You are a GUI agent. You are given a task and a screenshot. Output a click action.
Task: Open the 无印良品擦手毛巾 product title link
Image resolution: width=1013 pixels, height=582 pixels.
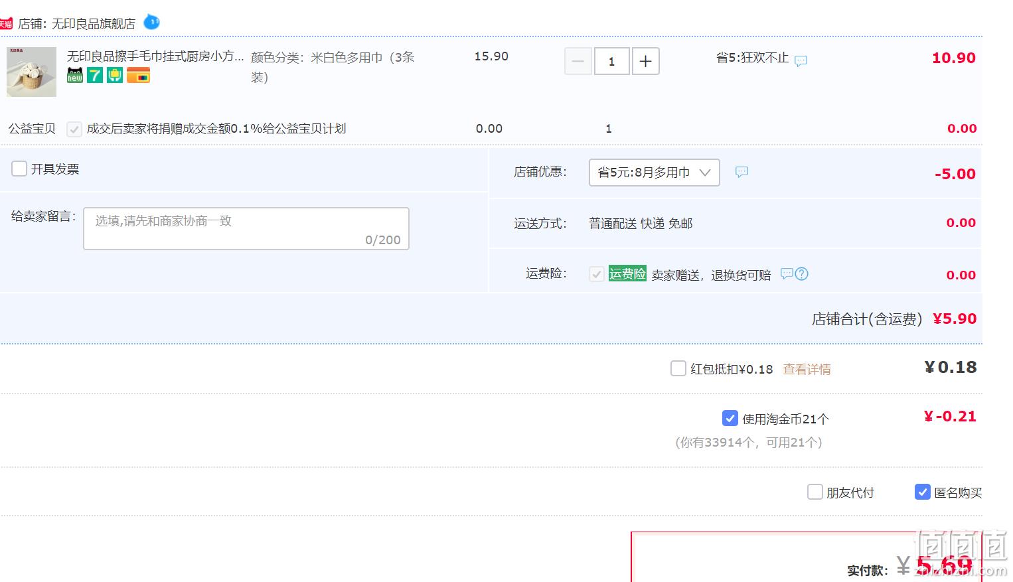pos(155,56)
